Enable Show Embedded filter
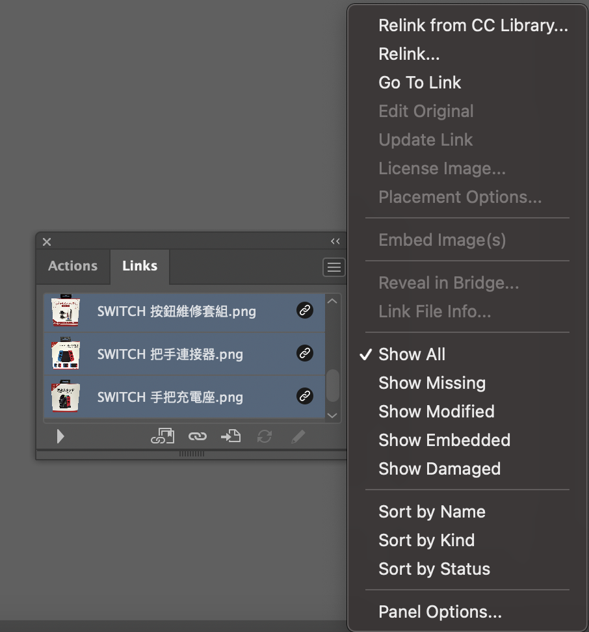589x632 pixels. 444,440
